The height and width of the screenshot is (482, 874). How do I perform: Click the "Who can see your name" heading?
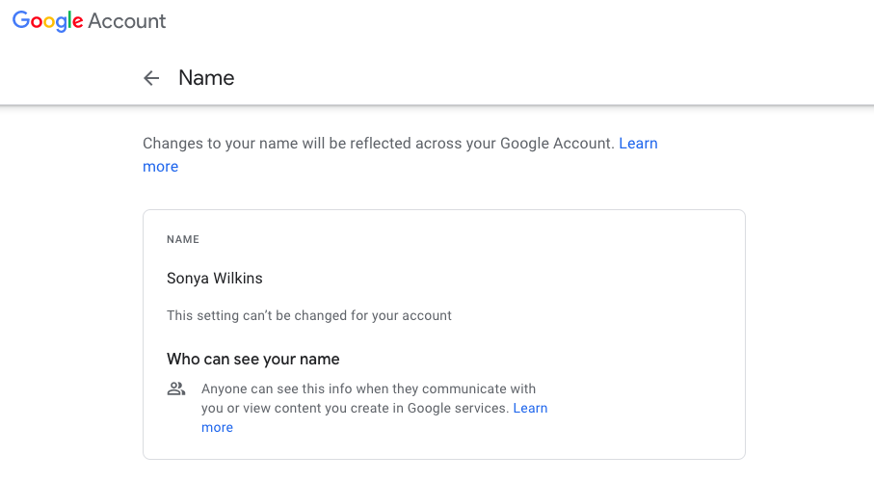253,360
